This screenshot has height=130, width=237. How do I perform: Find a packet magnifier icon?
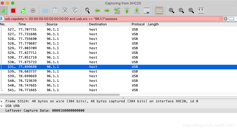pyautogui.click(x=87, y=11)
